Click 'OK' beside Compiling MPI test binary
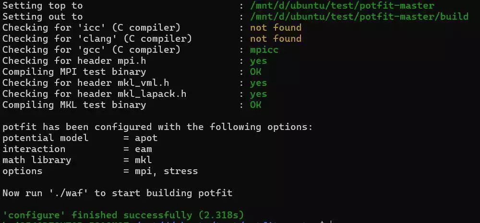 point(256,71)
